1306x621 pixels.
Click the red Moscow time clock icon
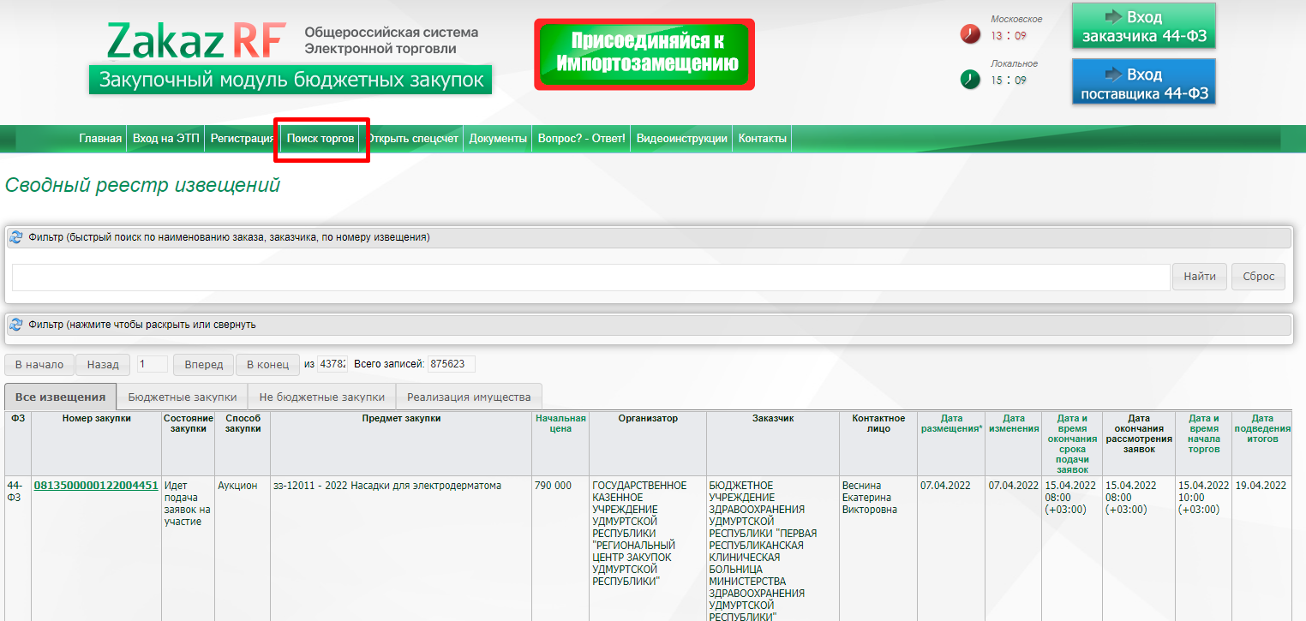tap(970, 34)
